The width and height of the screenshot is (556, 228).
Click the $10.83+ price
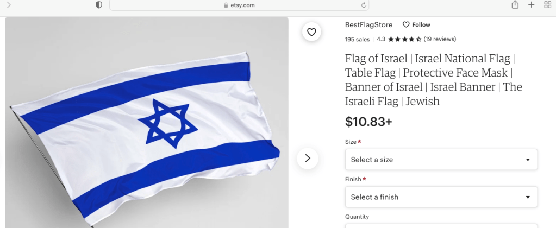pos(368,122)
